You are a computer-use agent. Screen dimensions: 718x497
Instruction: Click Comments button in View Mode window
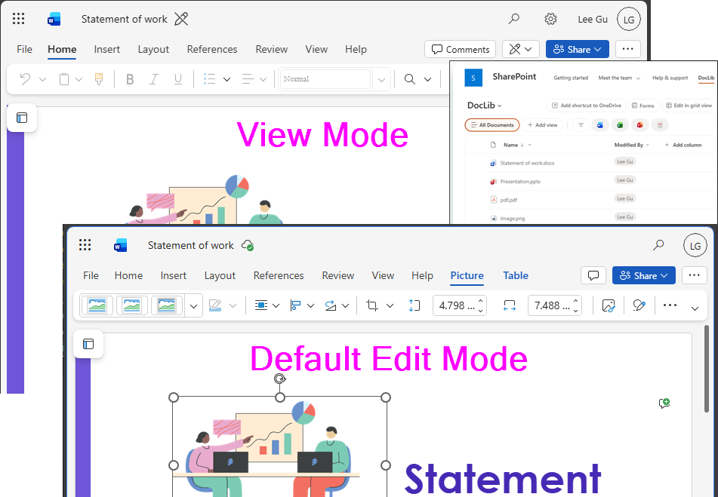(x=461, y=49)
